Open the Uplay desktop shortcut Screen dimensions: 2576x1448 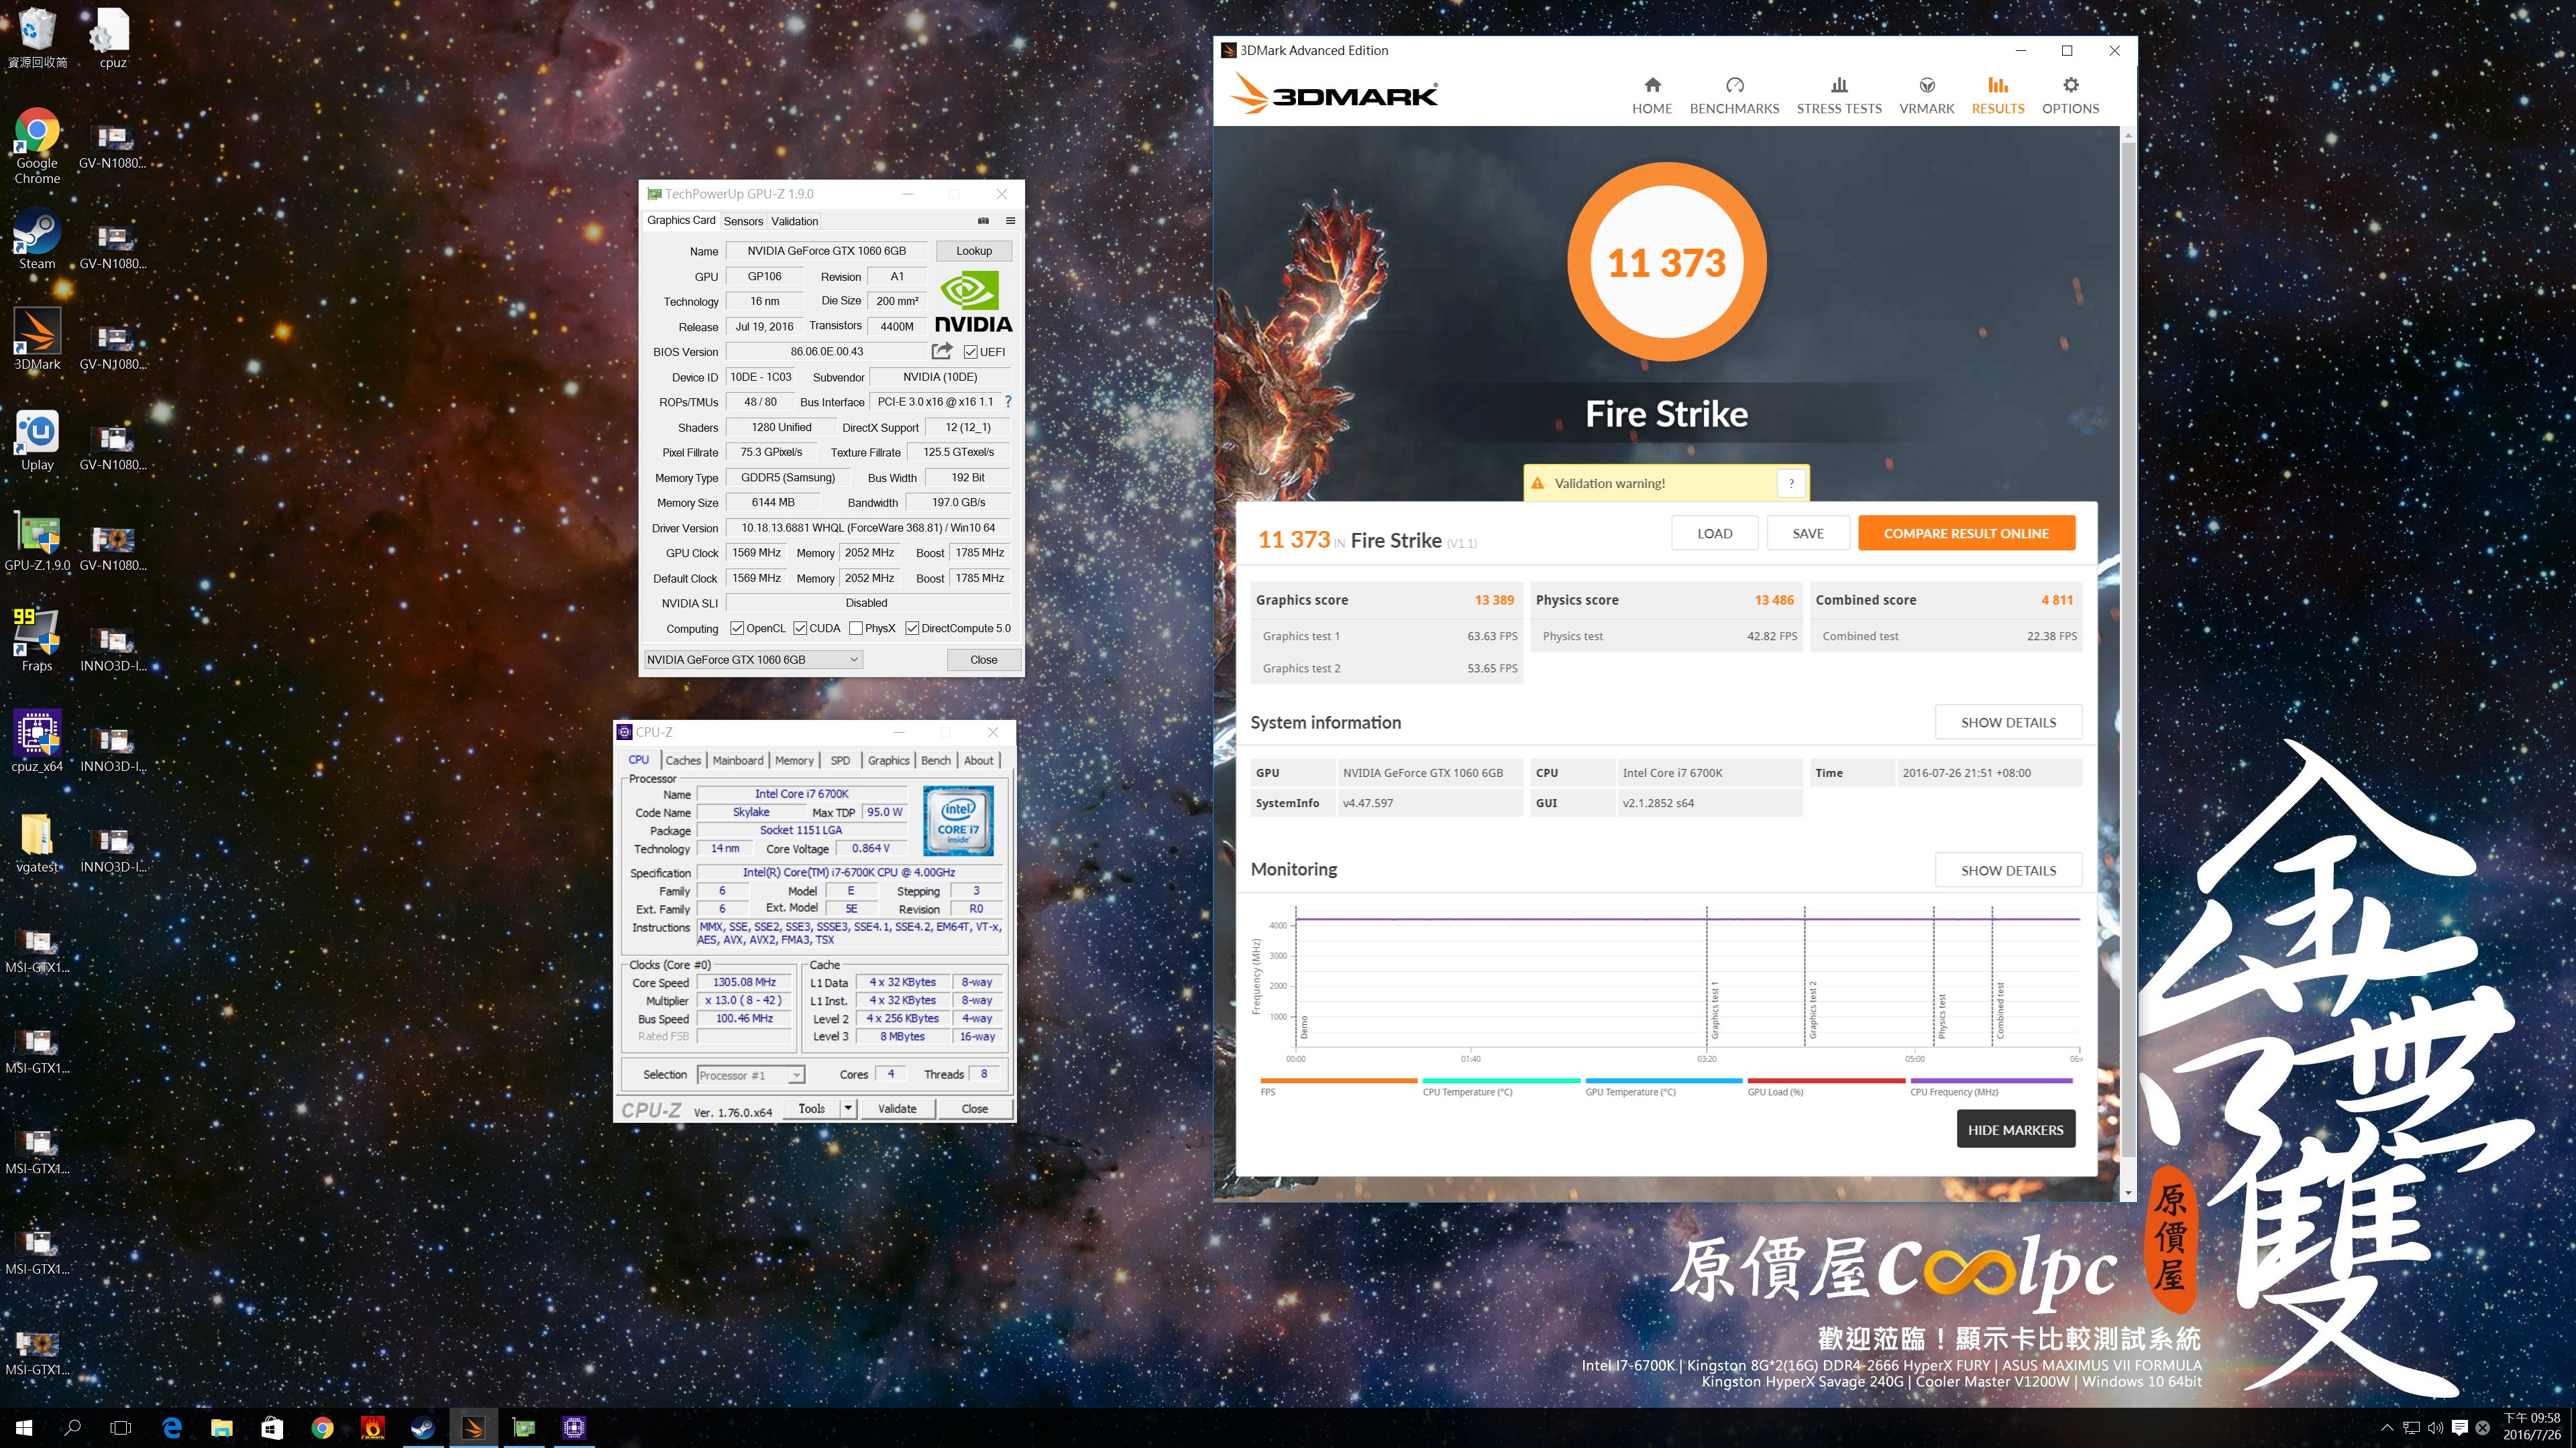[x=37, y=440]
